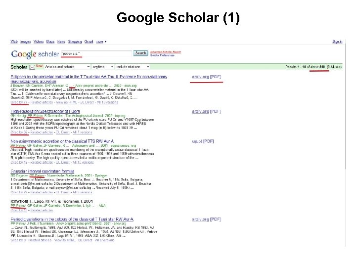Open the 'include citations' dropdown
The height and width of the screenshot is (267, 356).
(x=134, y=66)
